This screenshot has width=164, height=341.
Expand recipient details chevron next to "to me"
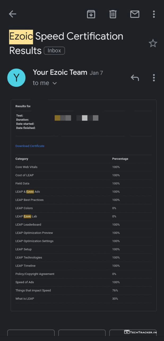55,83
